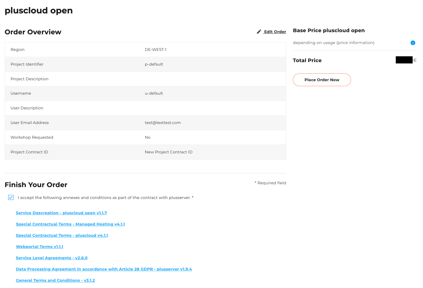Click the New Project Contract ID value

169,152
